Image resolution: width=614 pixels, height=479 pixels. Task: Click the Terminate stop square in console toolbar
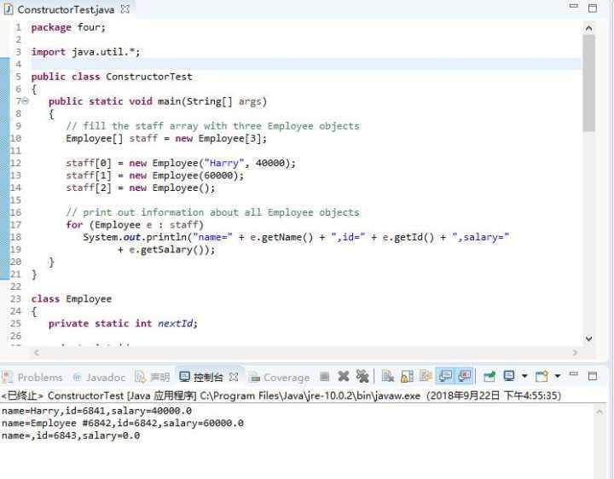324,377
